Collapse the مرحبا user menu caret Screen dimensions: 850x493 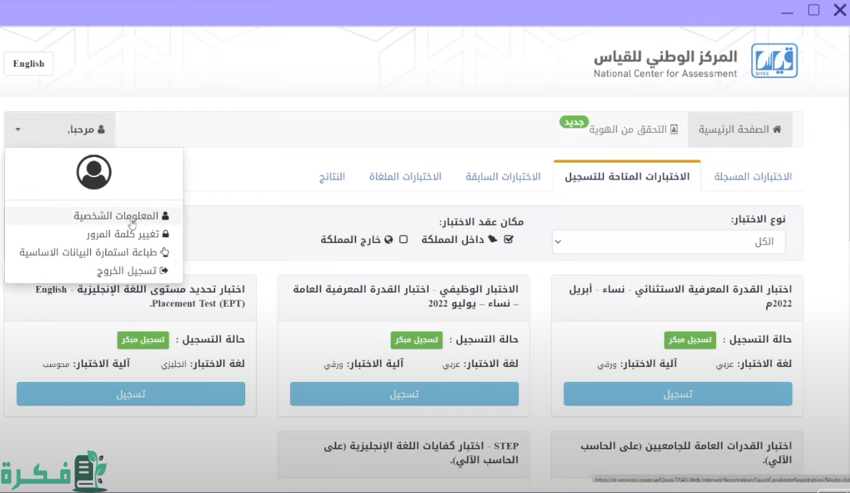point(18,130)
